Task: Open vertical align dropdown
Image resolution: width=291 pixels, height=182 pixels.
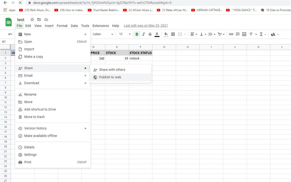Action: point(203,34)
